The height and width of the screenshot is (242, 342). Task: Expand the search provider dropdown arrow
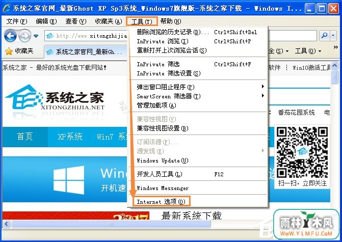(x=333, y=36)
